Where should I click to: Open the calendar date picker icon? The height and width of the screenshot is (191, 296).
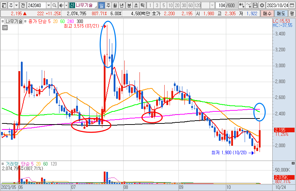click(x=292, y=5)
